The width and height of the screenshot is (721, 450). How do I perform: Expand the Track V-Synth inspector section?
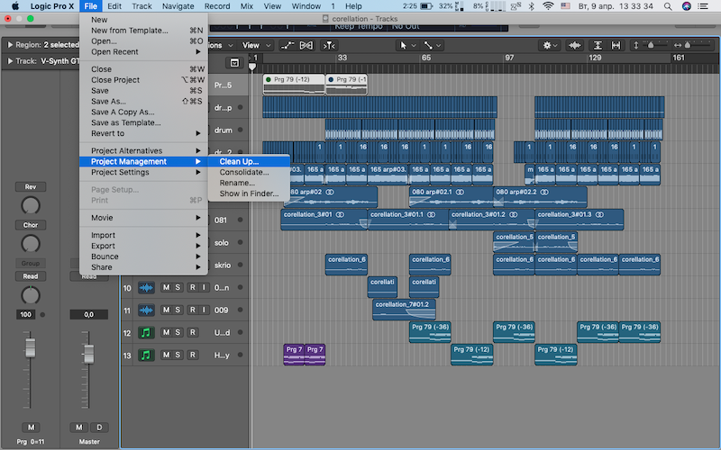point(10,61)
